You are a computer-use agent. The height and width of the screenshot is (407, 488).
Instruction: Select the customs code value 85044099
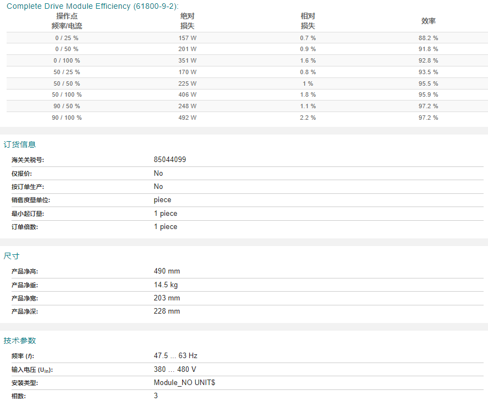169,159
